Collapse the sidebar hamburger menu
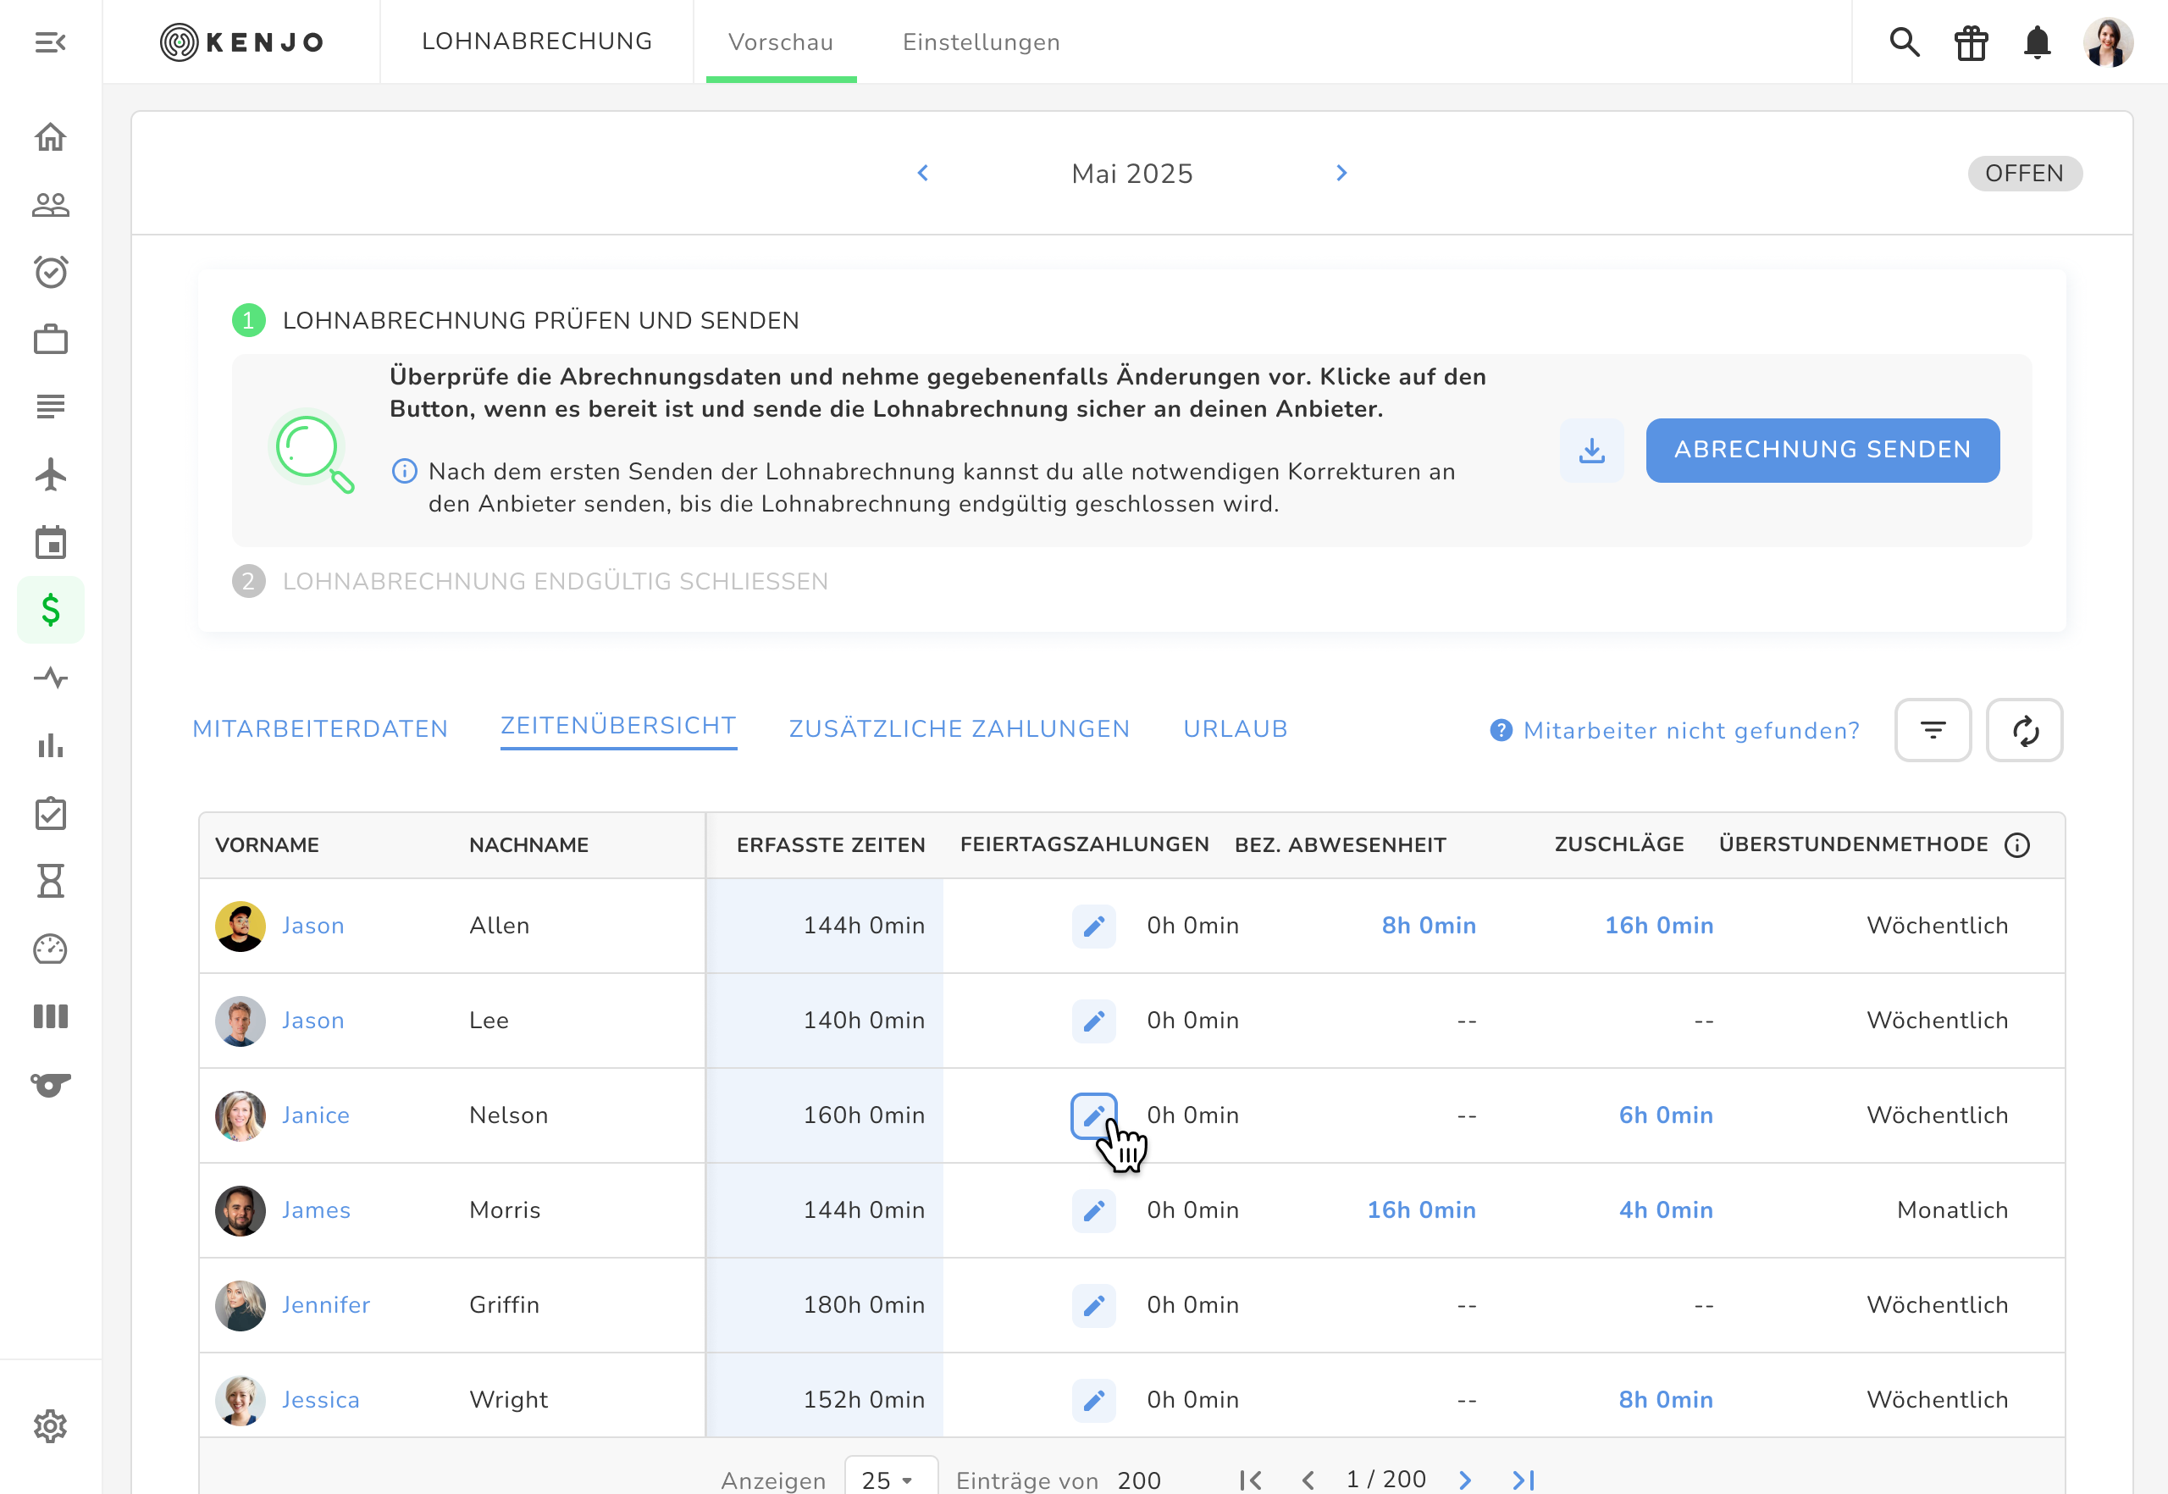 point(51,43)
